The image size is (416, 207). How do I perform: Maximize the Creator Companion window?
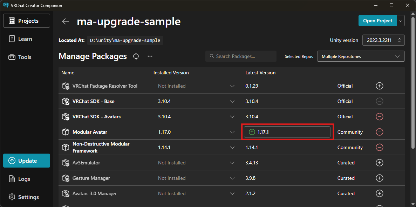click(x=391, y=5)
